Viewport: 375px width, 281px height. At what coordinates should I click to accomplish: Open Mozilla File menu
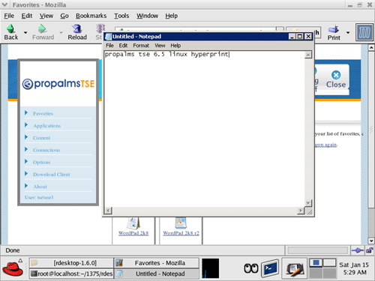(9, 16)
